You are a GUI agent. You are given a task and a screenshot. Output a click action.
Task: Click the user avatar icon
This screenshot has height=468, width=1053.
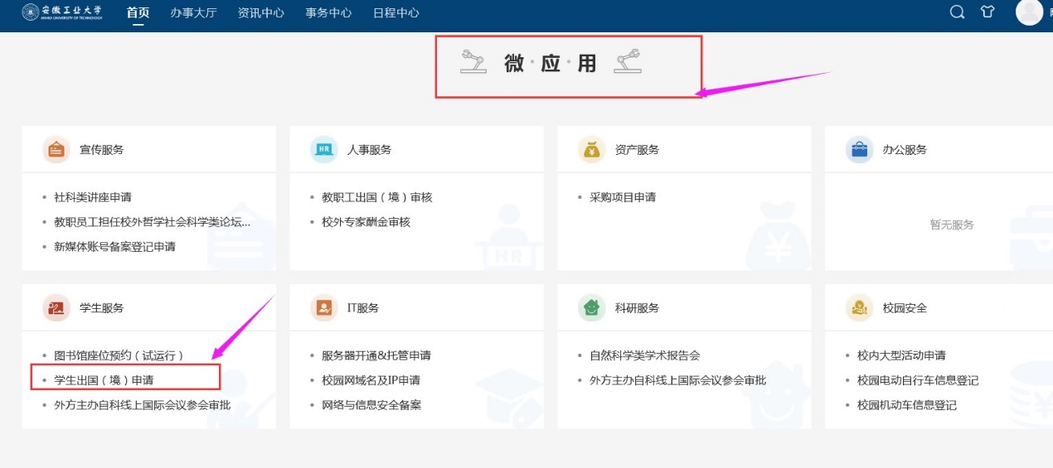pyautogui.click(x=1029, y=12)
